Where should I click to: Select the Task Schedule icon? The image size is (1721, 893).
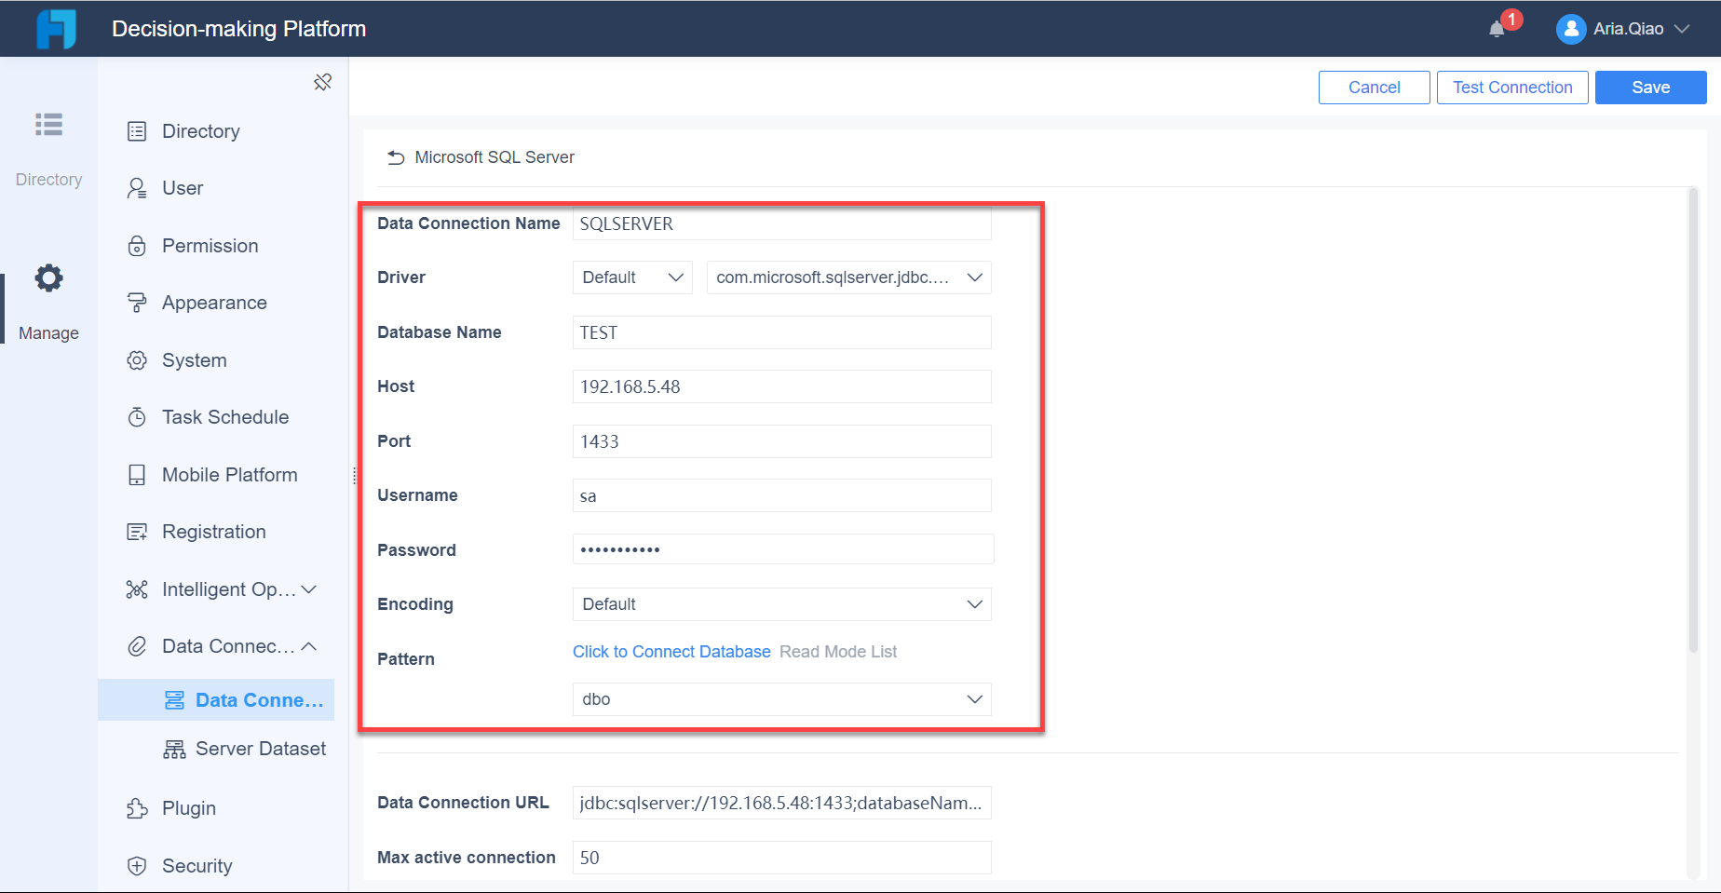136,416
